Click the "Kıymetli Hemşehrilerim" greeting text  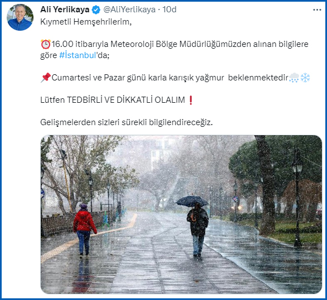pos(86,22)
